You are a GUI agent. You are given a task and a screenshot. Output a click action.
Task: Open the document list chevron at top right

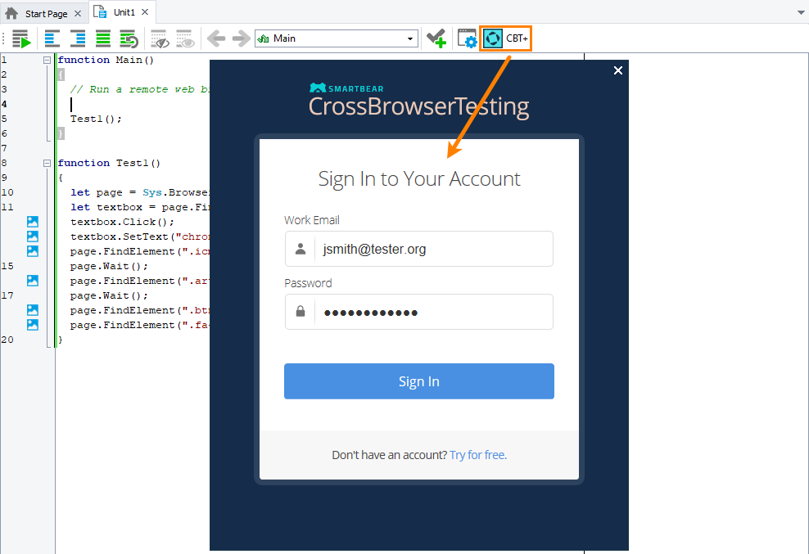point(799,11)
